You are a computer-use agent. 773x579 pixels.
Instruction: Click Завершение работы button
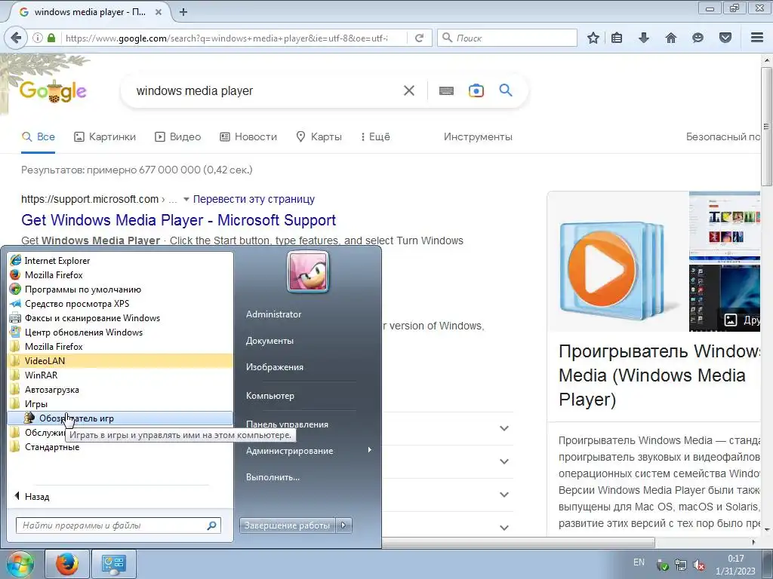(x=287, y=525)
